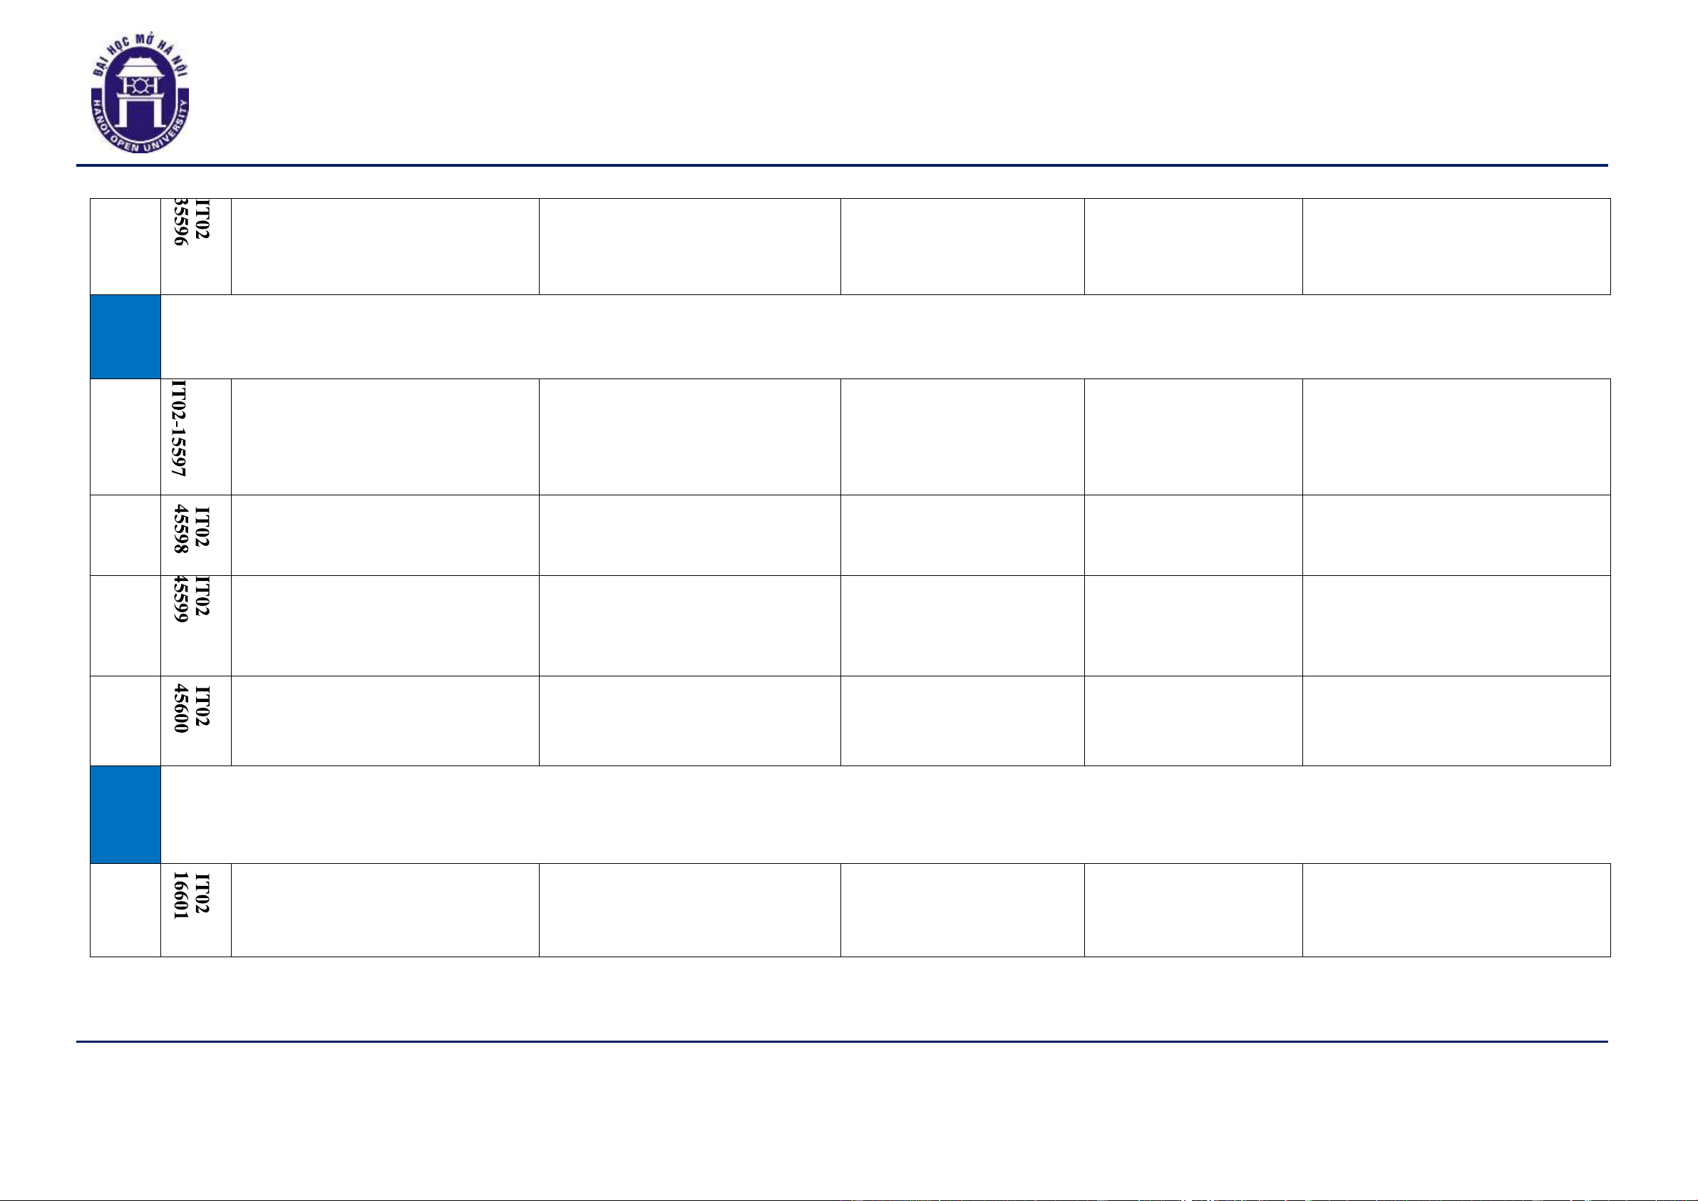
Task: Select rightmost cell in the IT02 45599 row
Action: (1456, 625)
